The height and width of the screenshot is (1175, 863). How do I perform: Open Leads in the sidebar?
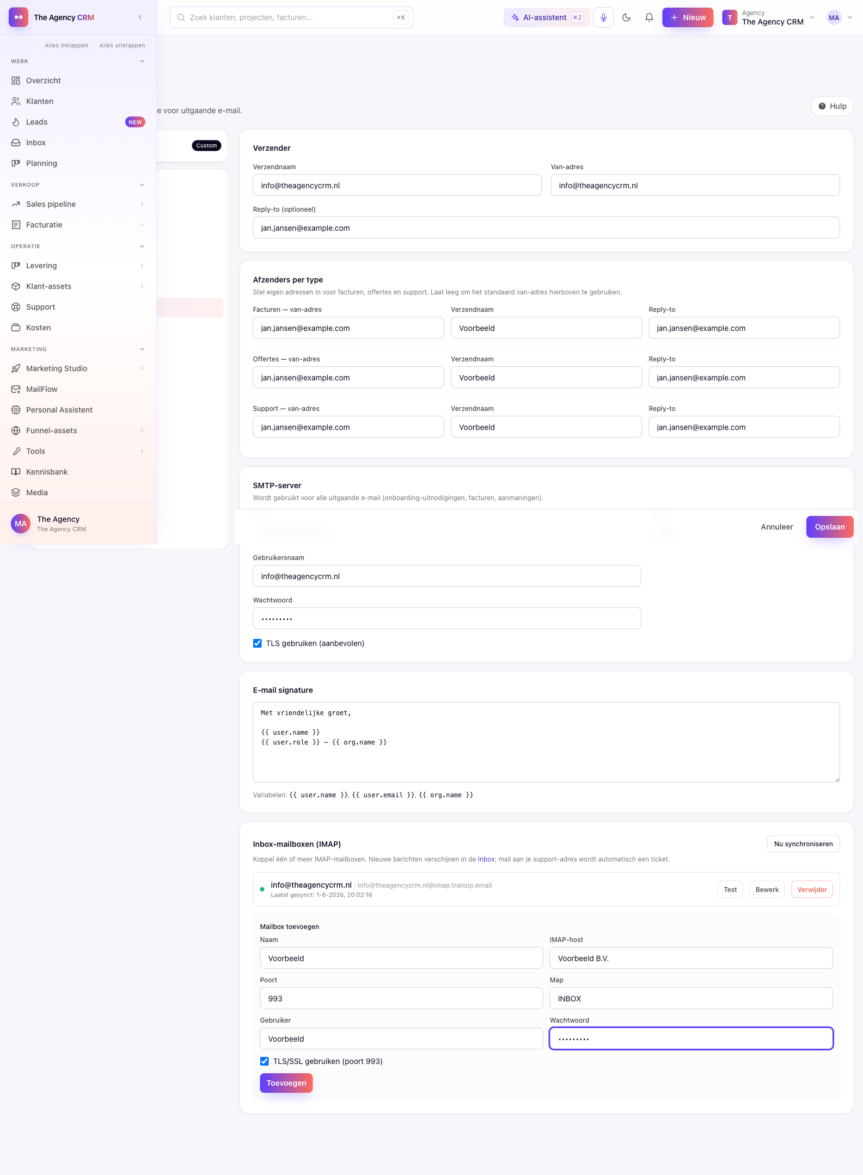[78, 122]
